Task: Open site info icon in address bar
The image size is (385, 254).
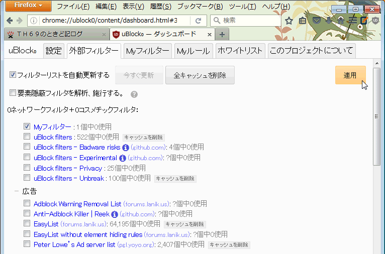Action: click(x=34, y=21)
